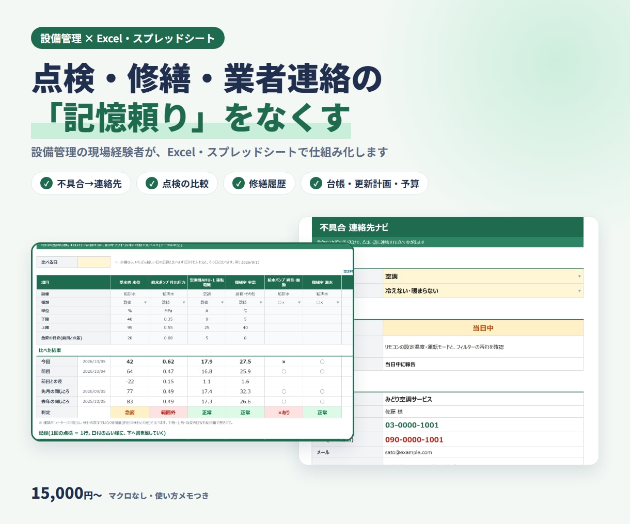The height and width of the screenshot is (524, 630).
Task: Click 正常 judgment under 機械室 漏水
Action: click(322, 413)
